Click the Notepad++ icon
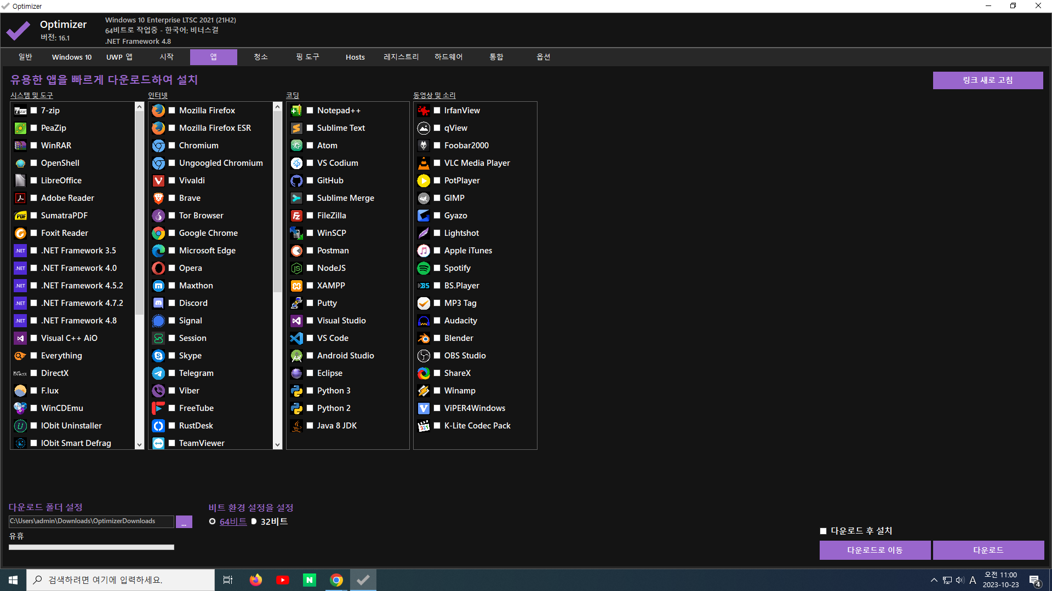Screen dimensions: 1052x591 (296, 111)
